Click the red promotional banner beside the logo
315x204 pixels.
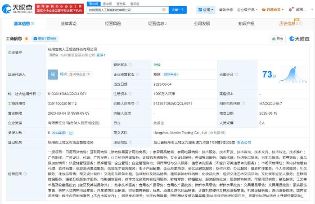(59, 9)
